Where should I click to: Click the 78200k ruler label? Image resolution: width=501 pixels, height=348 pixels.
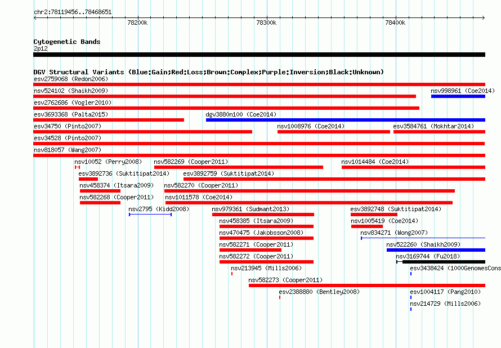click(x=137, y=23)
